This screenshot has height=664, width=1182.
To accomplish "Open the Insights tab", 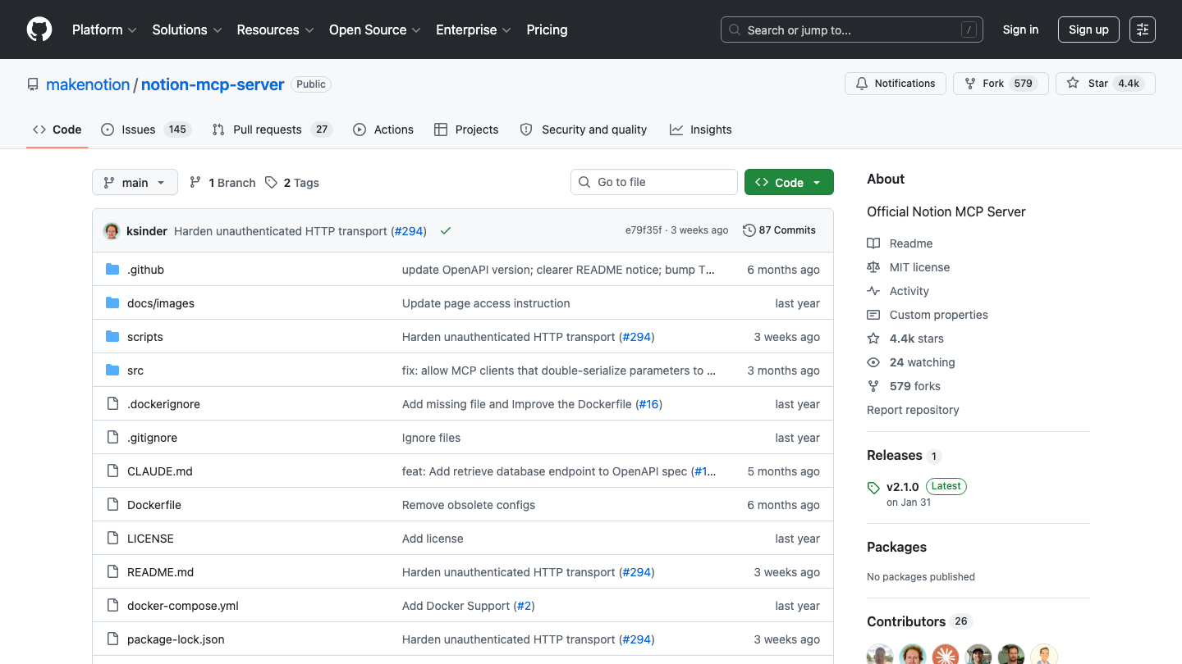I will [701, 130].
